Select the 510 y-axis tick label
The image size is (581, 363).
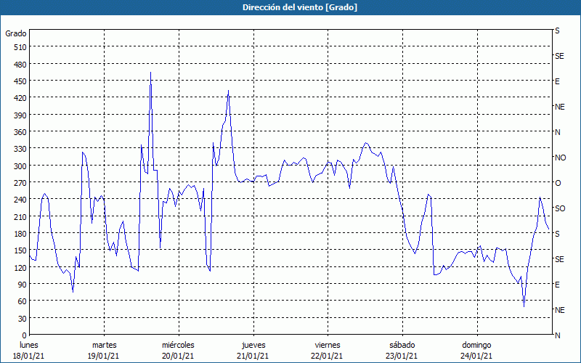(20, 47)
